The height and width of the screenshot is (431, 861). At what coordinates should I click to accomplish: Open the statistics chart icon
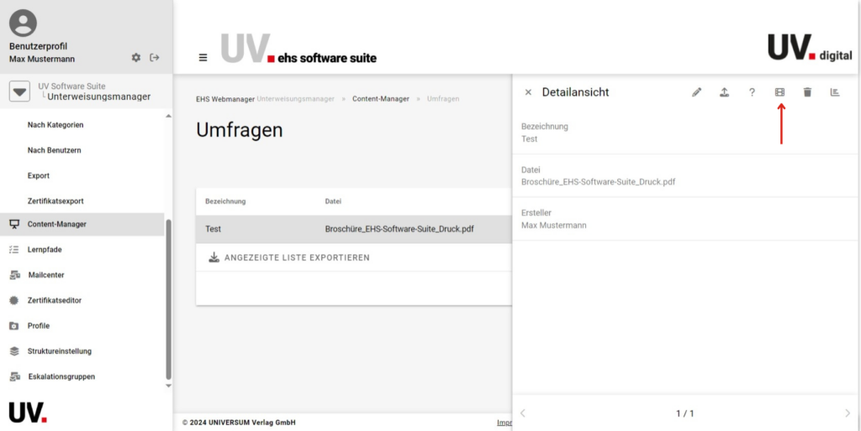tap(835, 92)
